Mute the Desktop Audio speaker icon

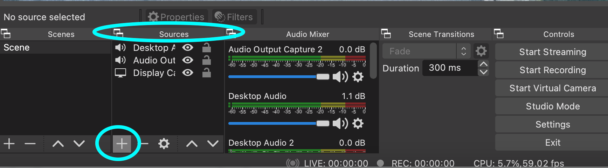(340, 123)
